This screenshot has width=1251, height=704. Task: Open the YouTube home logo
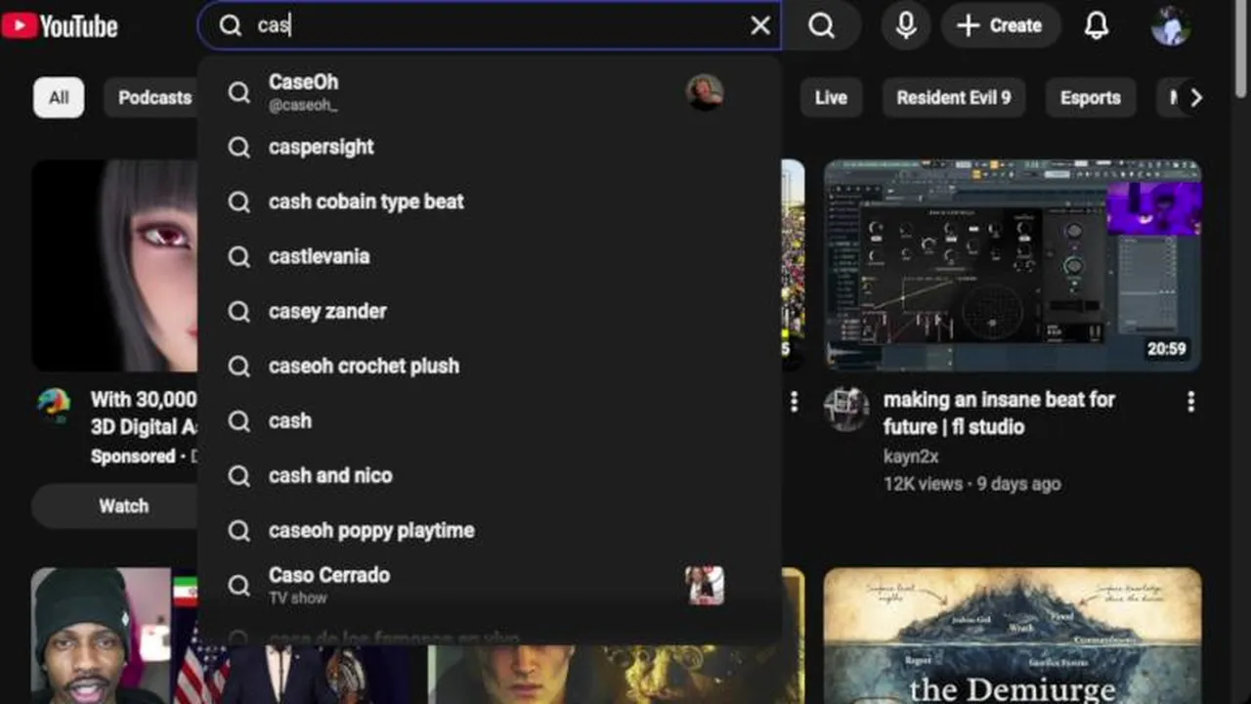pos(60,25)
